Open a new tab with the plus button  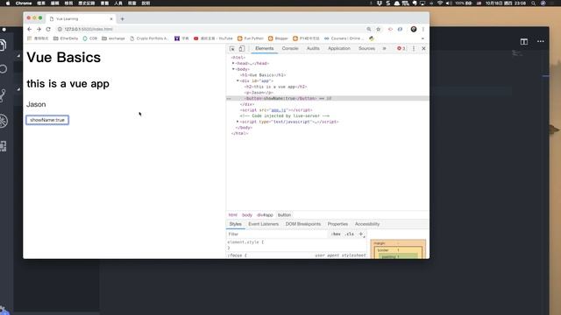pyautogui.click(x=123, y=19)
